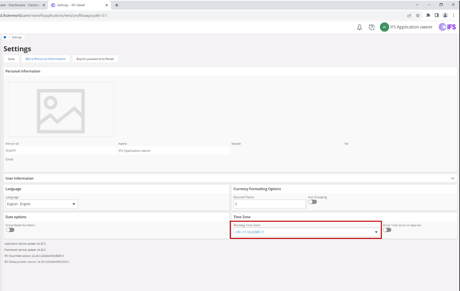The height and width of the screenshot is (291, 460).
Task: Click the Decimal Places input field
Action: click(269, 204)
